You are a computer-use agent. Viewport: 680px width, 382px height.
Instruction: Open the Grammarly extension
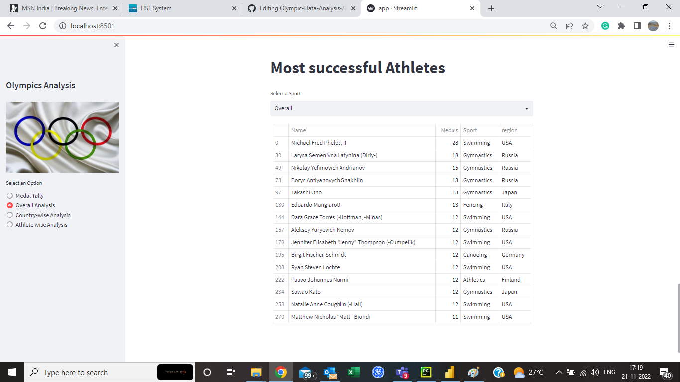point(605,25)
